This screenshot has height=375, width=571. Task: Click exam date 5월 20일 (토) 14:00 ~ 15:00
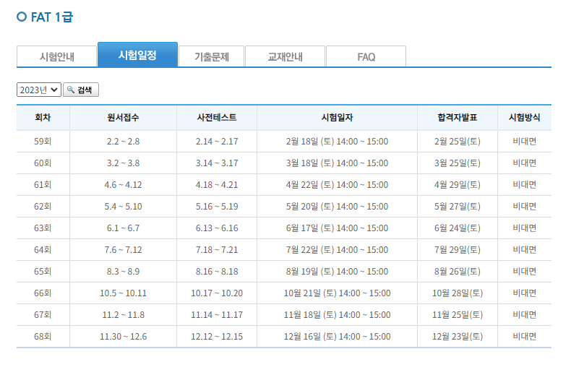pos(337,206)
